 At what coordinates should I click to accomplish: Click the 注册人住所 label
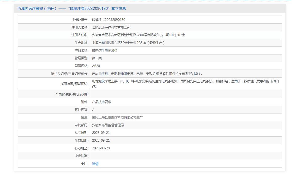click(79, 35)
